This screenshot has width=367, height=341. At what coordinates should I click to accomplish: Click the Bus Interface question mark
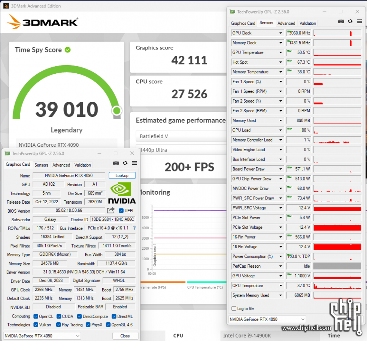pos(134,228)
